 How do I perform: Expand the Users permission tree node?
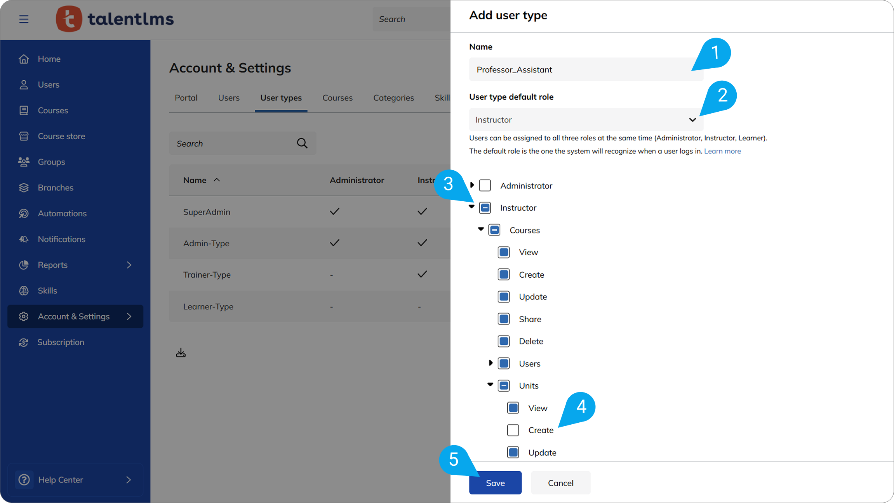point(490,363)
